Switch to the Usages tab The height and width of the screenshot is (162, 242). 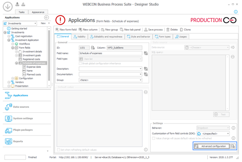(x=181, y=37)
